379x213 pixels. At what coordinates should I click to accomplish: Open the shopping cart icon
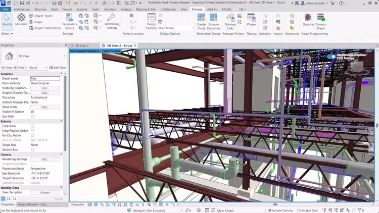click(333, 3)
